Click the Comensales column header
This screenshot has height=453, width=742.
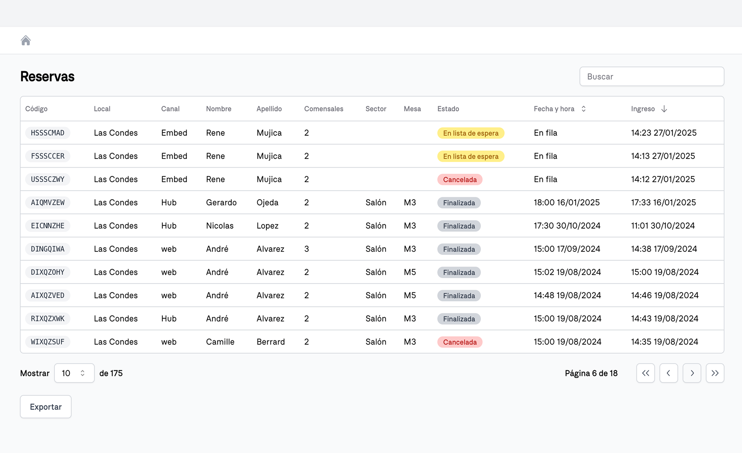tap(323, 109)
